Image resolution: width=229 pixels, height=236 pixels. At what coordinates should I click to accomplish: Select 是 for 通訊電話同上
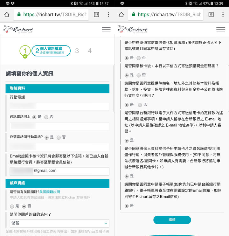pyautogui.click(x=34, y=117)
